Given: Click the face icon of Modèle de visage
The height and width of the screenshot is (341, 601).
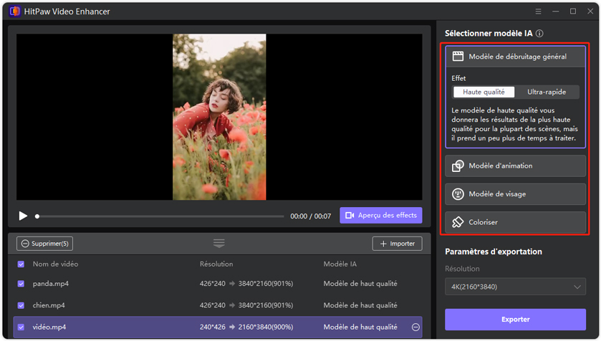Looking at the screenshot, I should pyautogui.click(x=458, y=194).
